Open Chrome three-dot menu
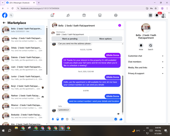Screen dimensions: 170x136 [167, 8]
